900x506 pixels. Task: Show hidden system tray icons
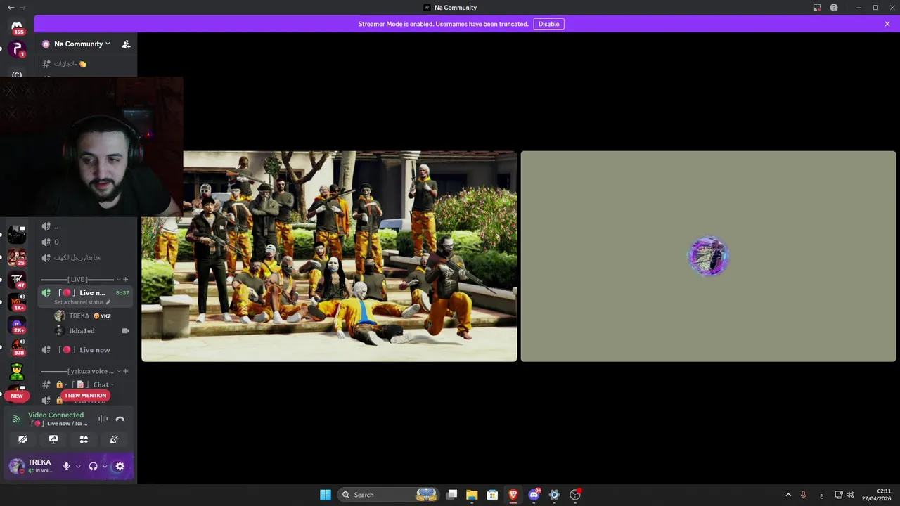788,495
